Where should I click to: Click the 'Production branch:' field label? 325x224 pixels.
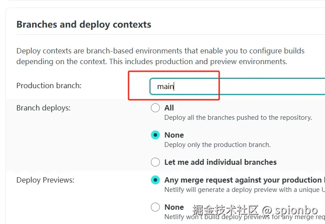pyautogui.click(x=49, y=86)
